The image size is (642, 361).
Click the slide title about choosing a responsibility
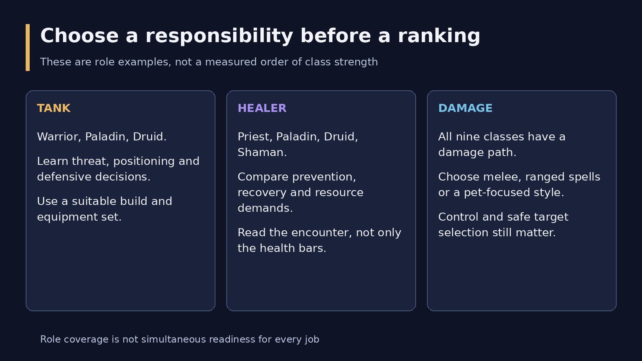[260, 36]
